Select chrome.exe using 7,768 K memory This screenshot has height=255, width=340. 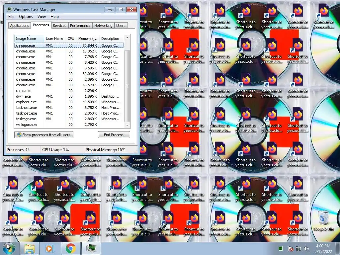(x=69, y=57)
